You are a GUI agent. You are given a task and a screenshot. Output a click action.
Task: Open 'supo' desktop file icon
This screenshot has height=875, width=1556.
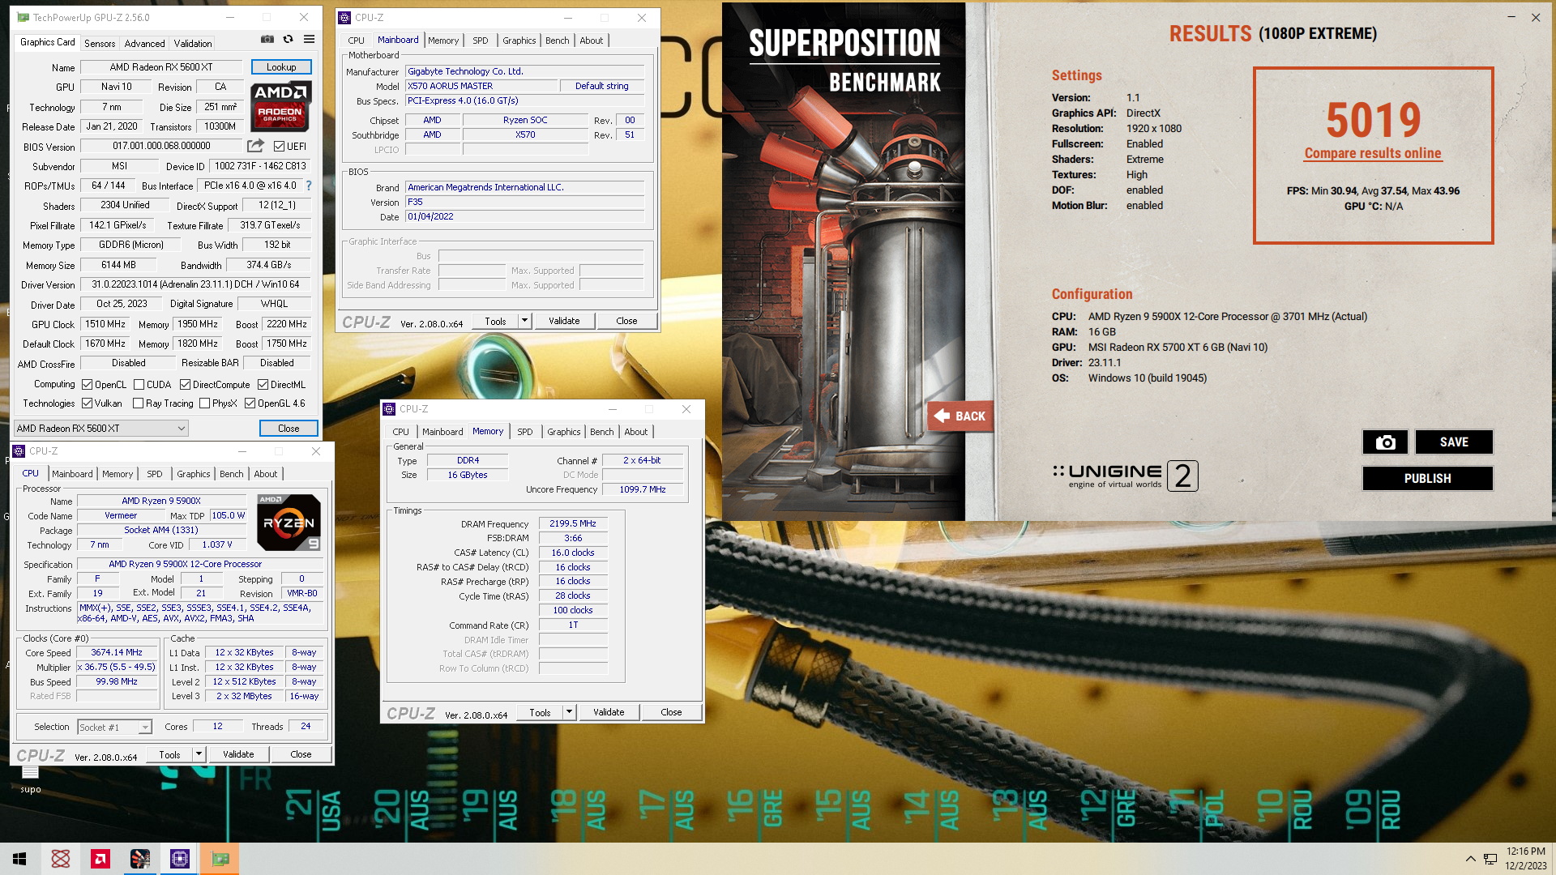coord(31,779)
